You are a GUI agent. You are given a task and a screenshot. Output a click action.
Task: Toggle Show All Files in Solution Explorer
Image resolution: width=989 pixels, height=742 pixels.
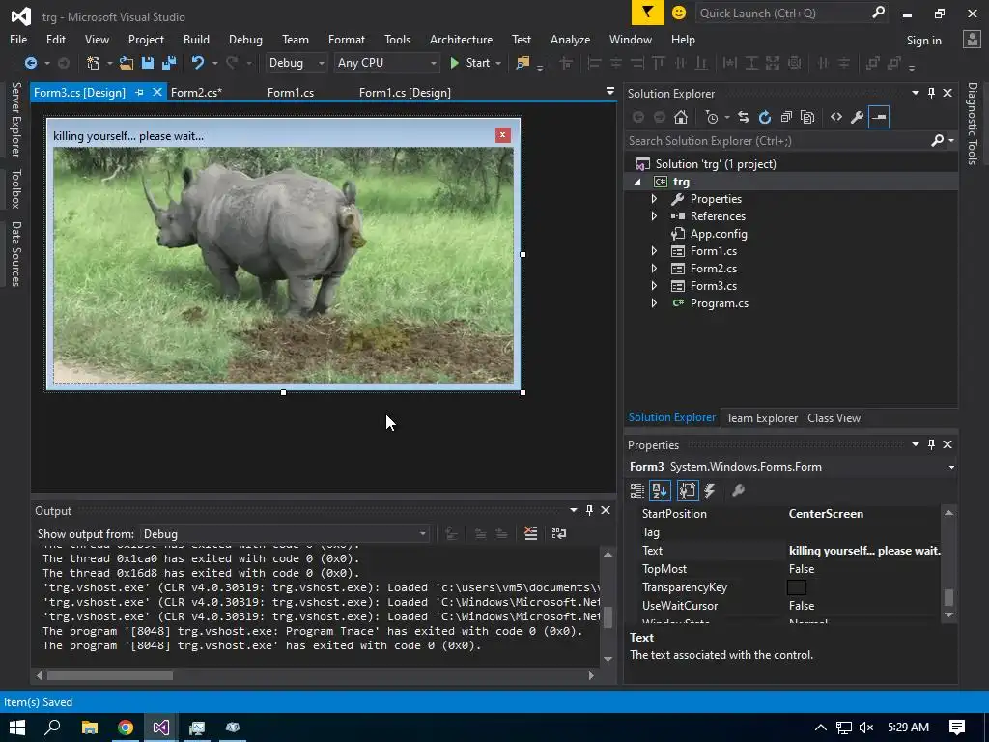click(807, 117)
